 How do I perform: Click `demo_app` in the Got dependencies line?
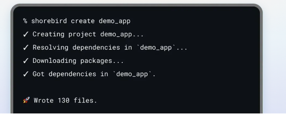click(132, 74)
